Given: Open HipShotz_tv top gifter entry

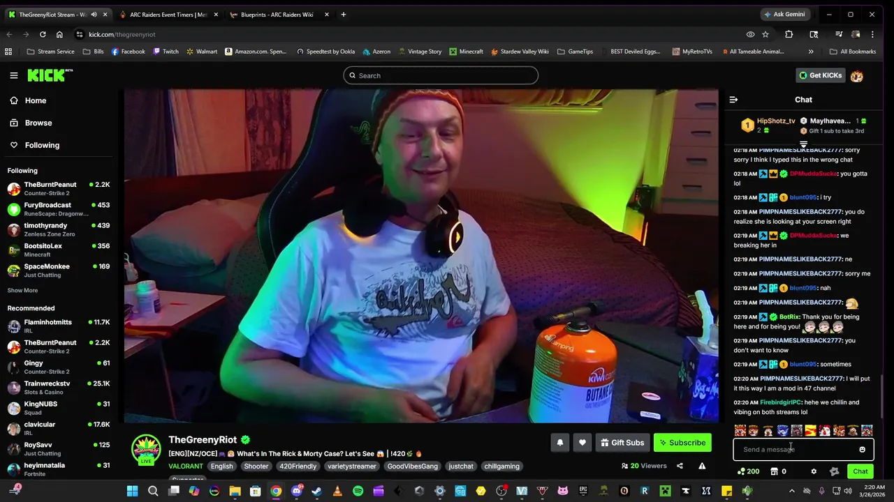Looking at the screenshot, I should [768, 125].
